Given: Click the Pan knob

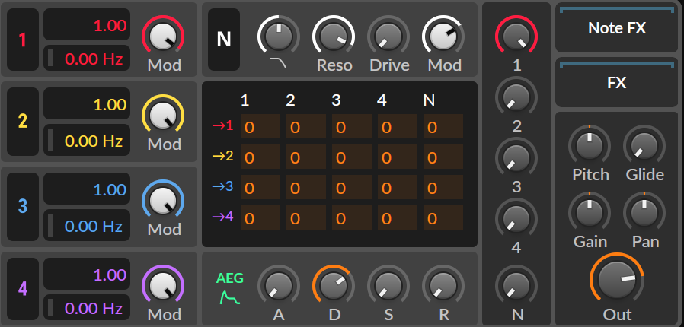Looking at the screenshot, I should [644, 212].
